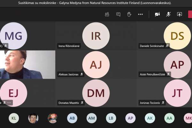
Task: Click the muted mic icon on EJ tile
Action: point(4,103)
